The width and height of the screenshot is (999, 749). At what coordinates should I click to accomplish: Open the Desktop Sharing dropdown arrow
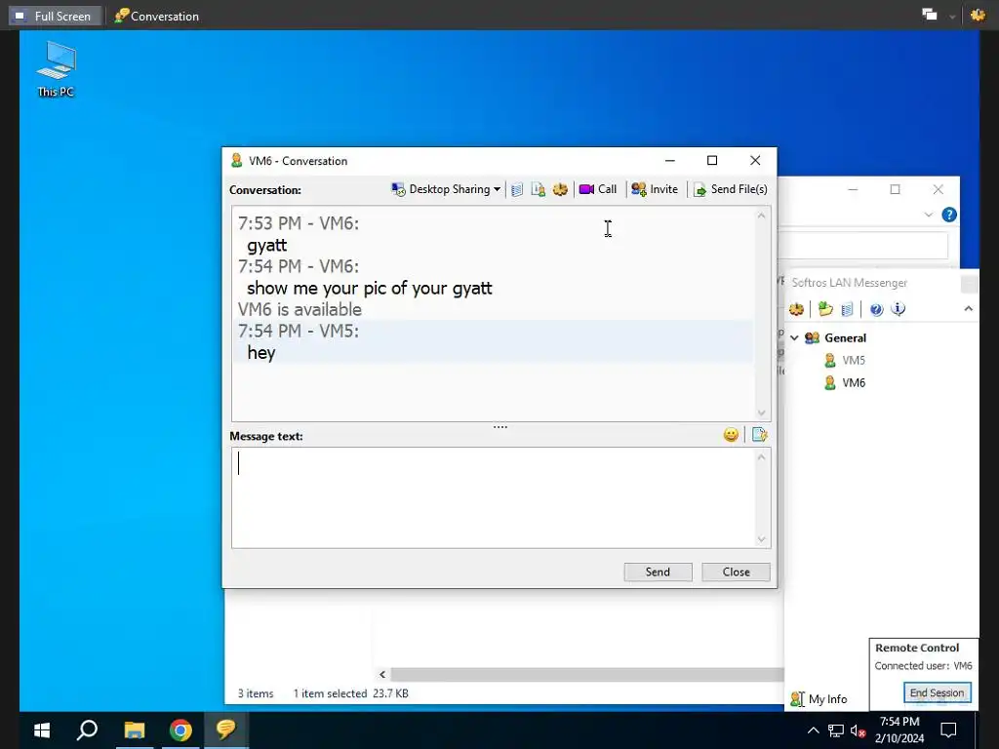point(497,189)
